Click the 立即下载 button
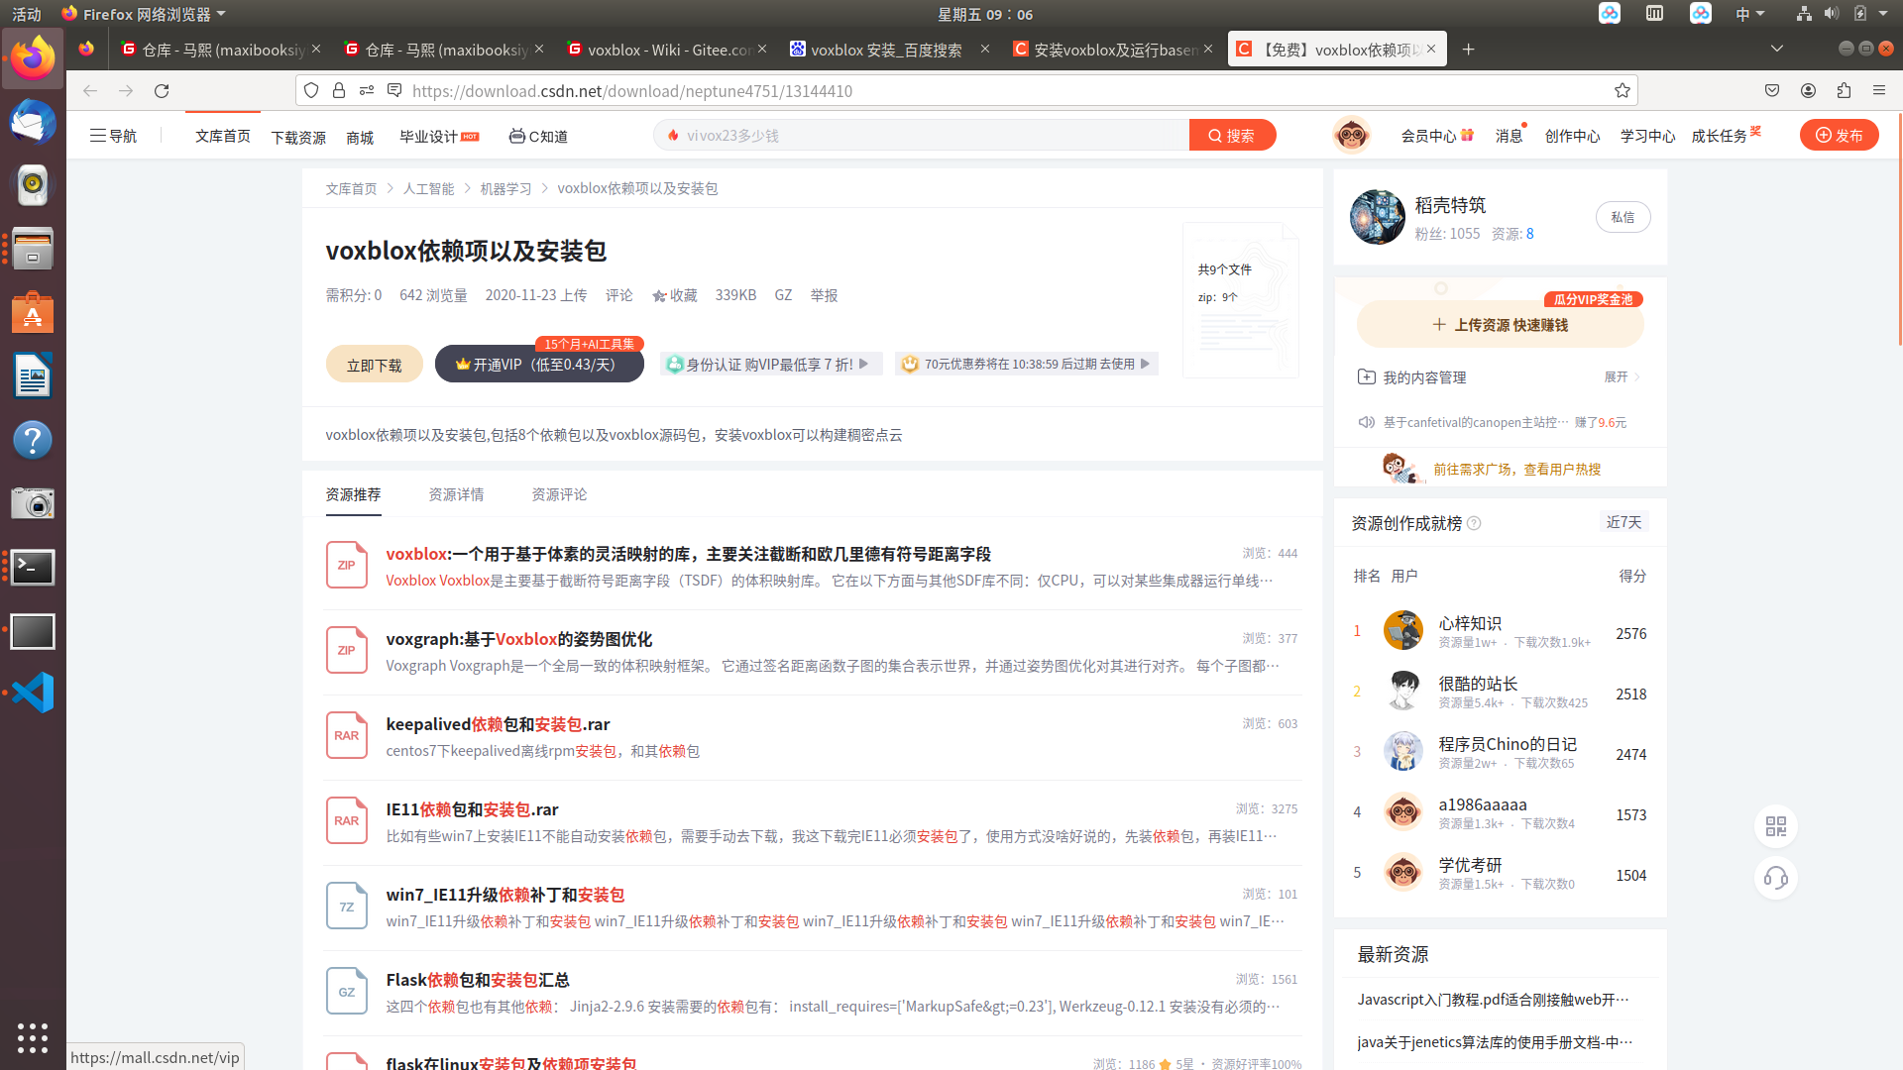 pyautogui.click(x=374, y=365)
